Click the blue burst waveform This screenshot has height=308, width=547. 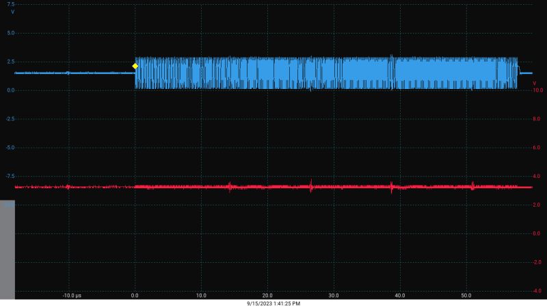tap(326, 73)
